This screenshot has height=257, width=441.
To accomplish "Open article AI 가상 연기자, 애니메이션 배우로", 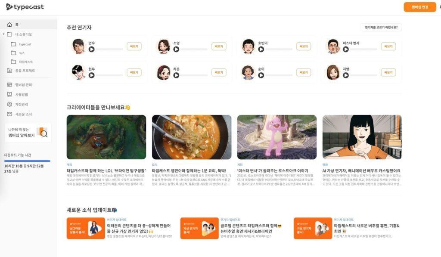I will point(361,170).
